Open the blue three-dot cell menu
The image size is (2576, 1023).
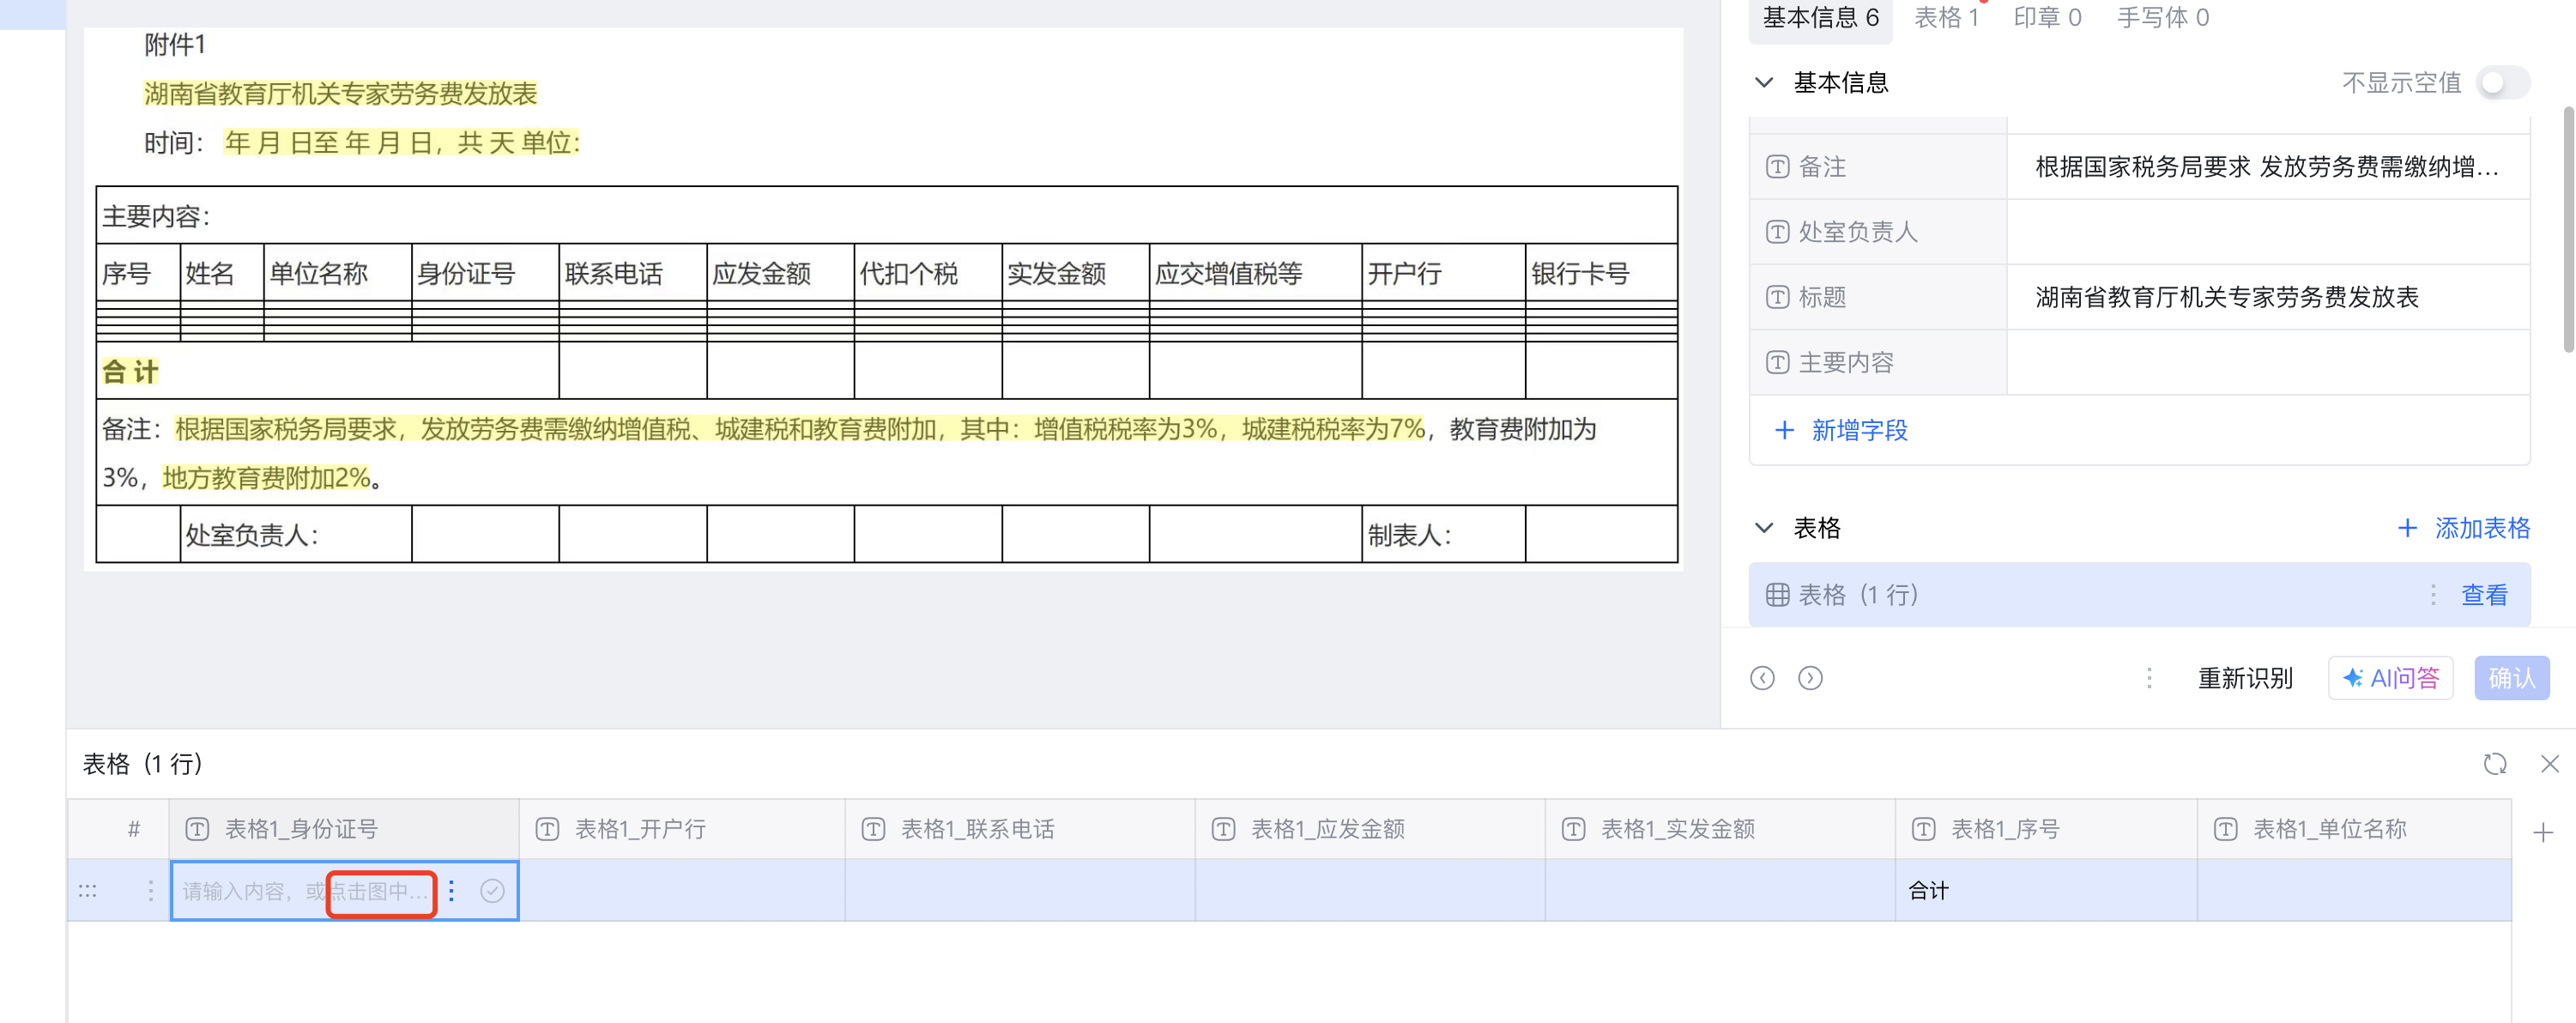(x=452, y=891)
